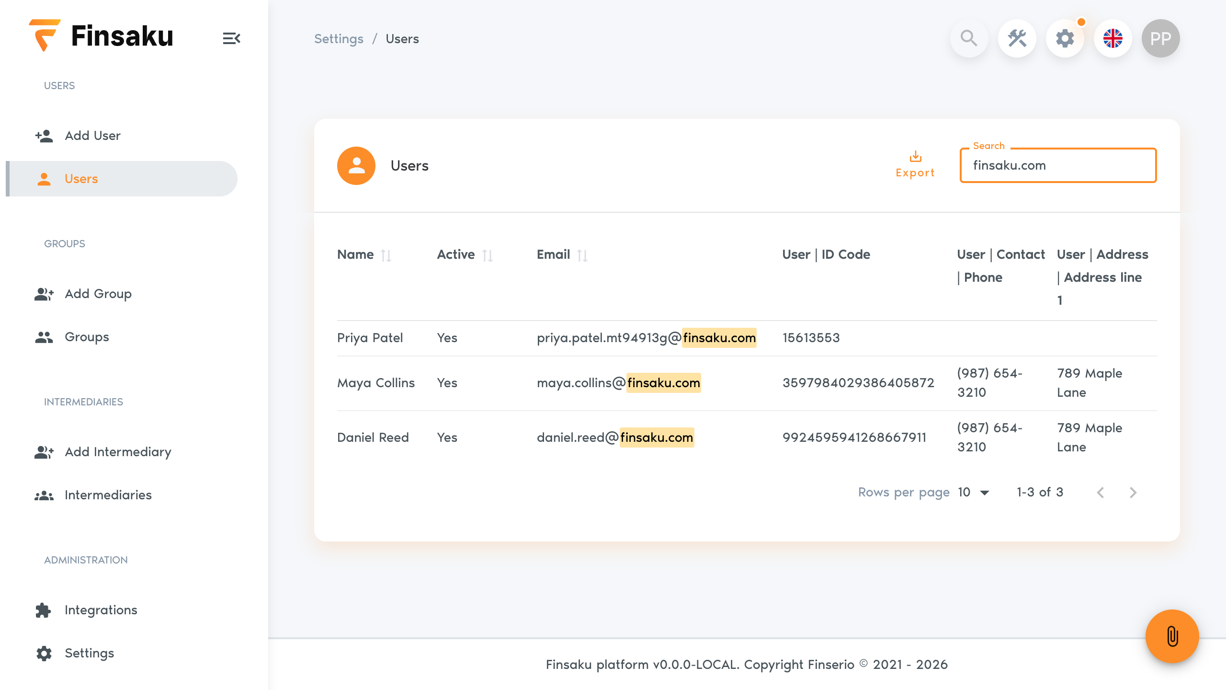Click ID code 9924595941268667911
Image resolution: width=1226 pixels, height=690 pixels.
(x=854, y=437)
